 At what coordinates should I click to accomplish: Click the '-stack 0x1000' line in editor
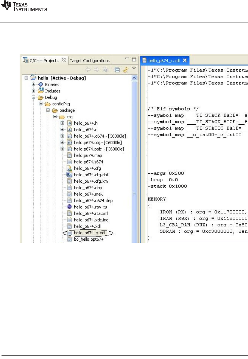pyautogui.click(x=167, y=186)
